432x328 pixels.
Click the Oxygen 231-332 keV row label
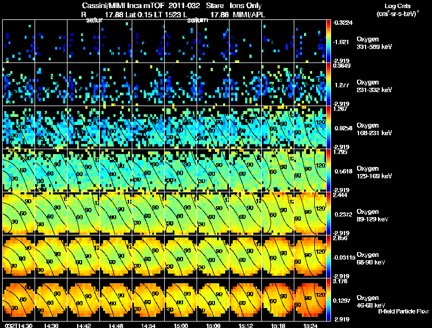[x=374, y=86]
